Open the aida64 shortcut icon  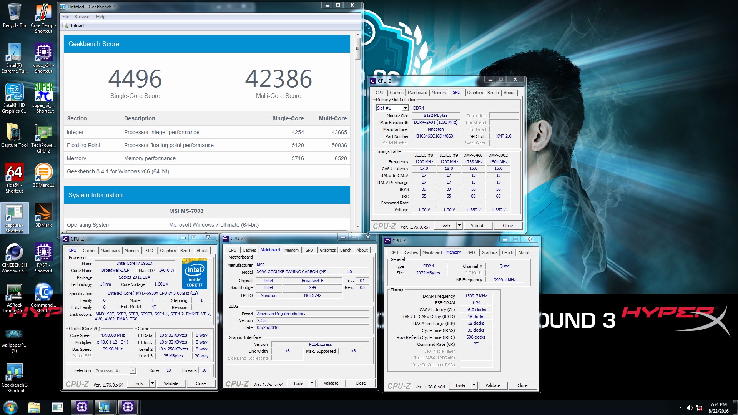click(x=15, y=178)
